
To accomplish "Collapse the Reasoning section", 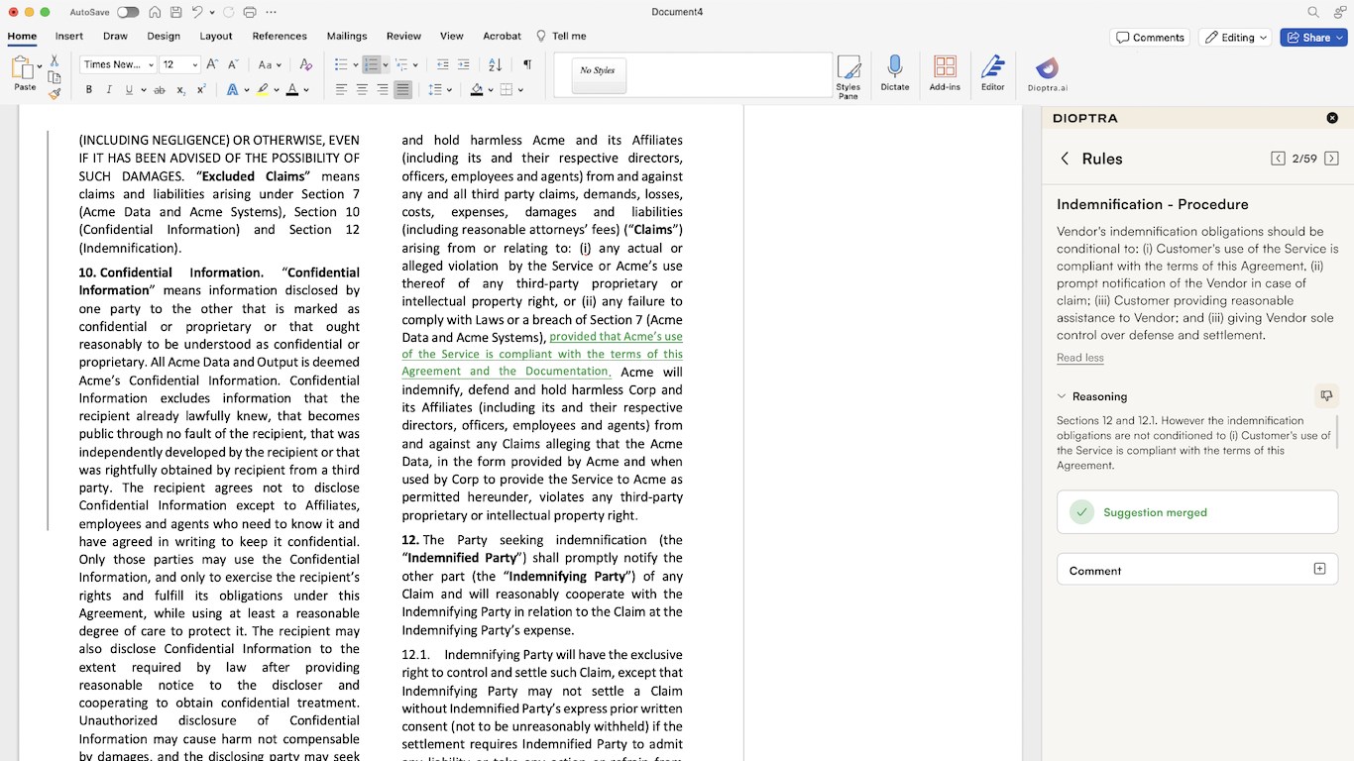I will coord(1062,396).
